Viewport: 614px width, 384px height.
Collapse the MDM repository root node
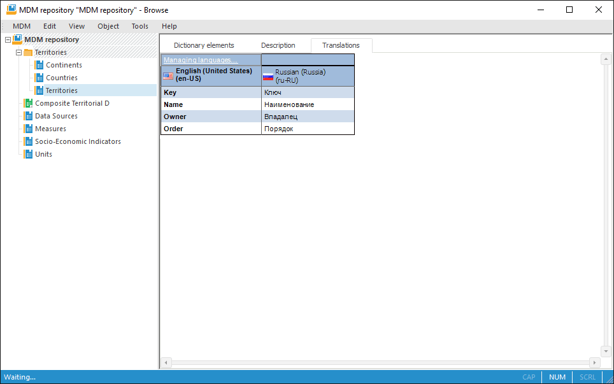coord(8,39)
